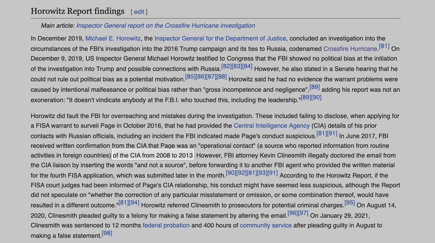Open final footnote [98]
This screenshot has height=243, width=435.
(x=107, y=233)
